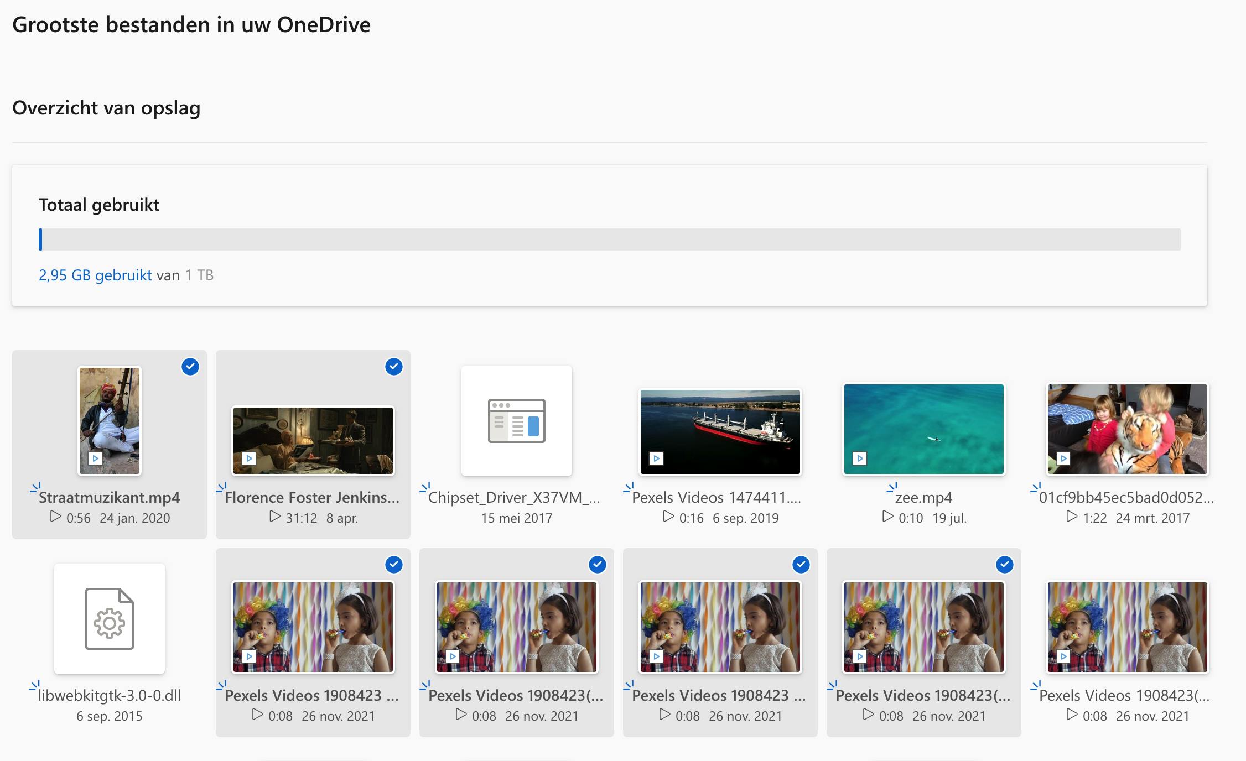Click the Chipset_Driver installer file icon
The height and width of the screenshot is (761, 1246).
pyautogui.click(x=516, y=421)
